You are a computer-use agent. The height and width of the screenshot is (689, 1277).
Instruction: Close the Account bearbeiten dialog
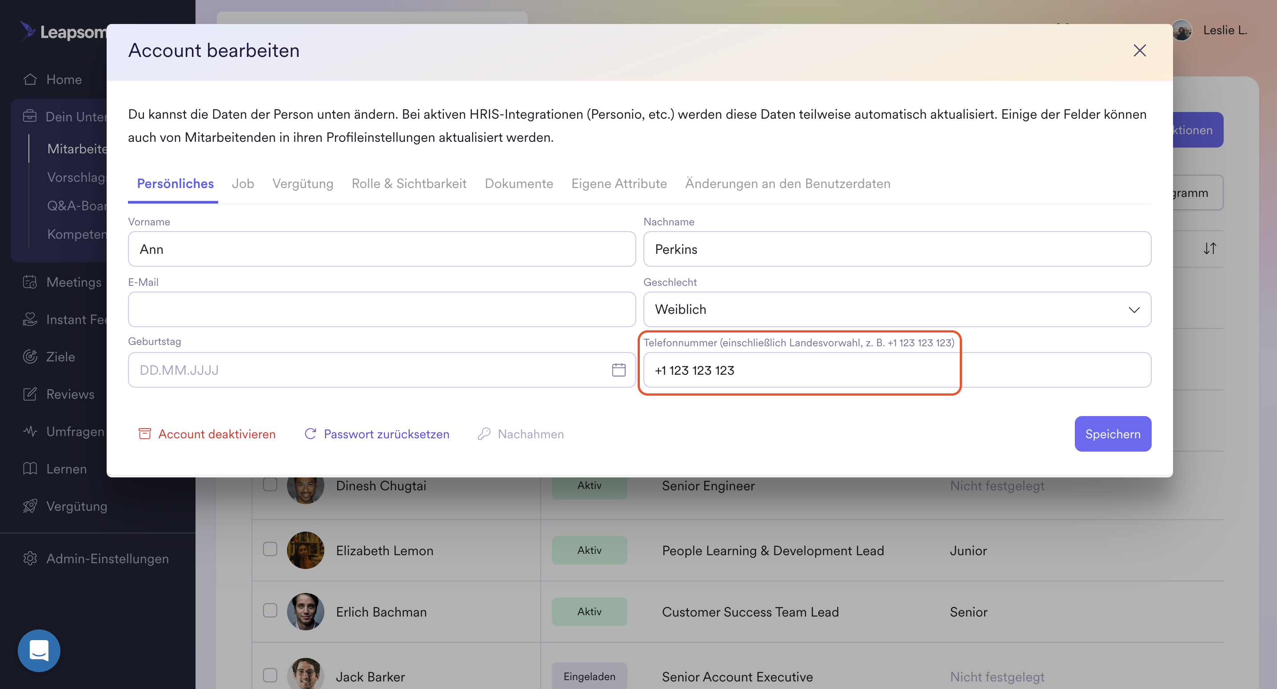point(1139,51)
